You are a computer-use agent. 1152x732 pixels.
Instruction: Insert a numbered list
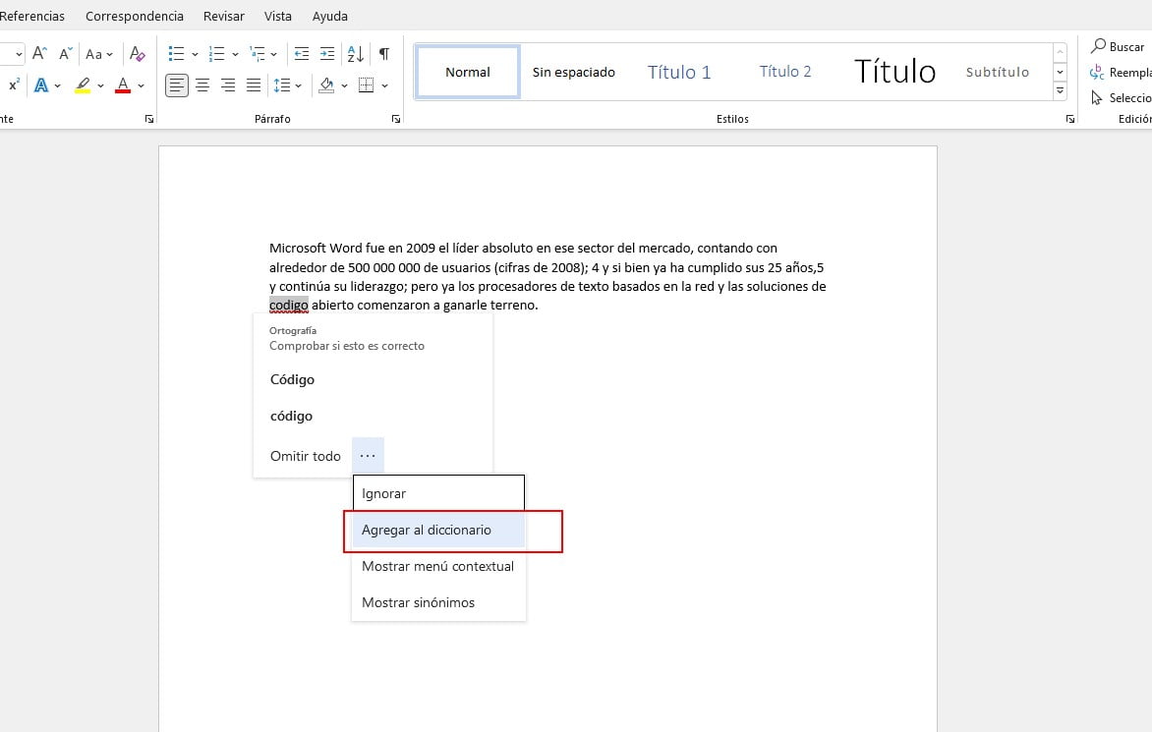point(216,54)
